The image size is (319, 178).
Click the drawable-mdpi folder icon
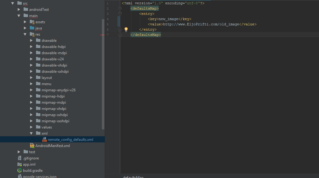click(x=38, y=53)
